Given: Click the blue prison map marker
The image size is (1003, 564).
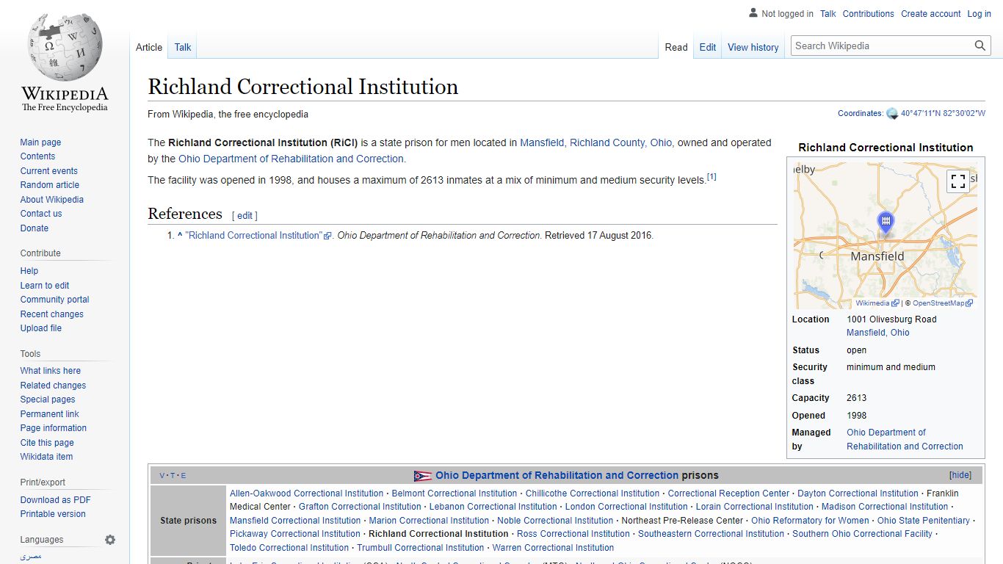Looking at the screenshot, I should [886, 223].
